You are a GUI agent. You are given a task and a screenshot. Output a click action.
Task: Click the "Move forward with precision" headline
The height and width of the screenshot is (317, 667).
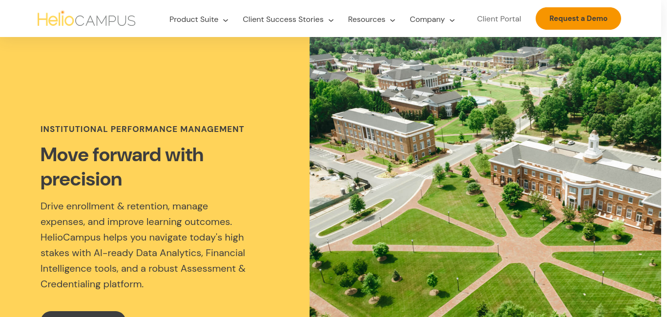coord(122,167)
